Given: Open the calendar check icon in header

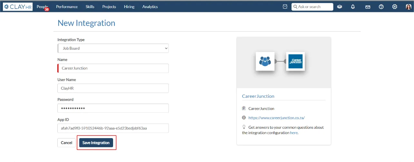Looking at the screenshot, I should [285, 7].
